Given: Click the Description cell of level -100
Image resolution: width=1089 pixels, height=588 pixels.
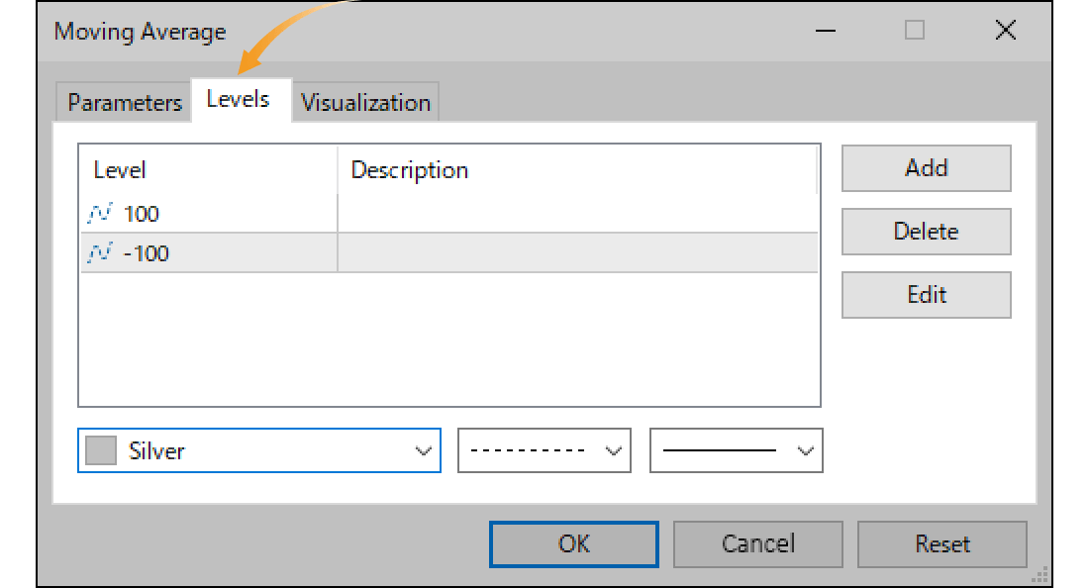Looking at the screenshot, I should 578,252.
